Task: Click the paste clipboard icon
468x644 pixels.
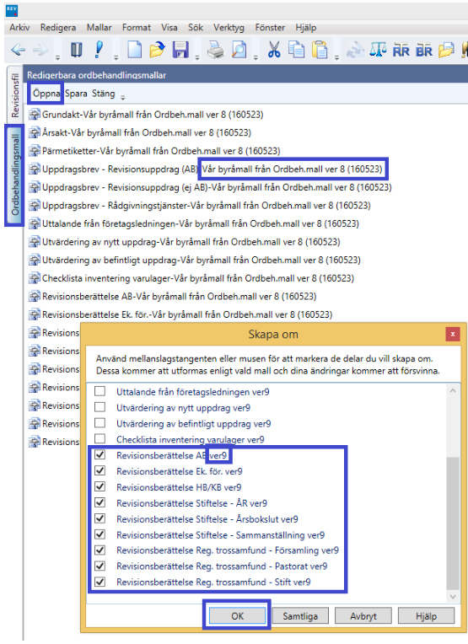Action: 320,50
